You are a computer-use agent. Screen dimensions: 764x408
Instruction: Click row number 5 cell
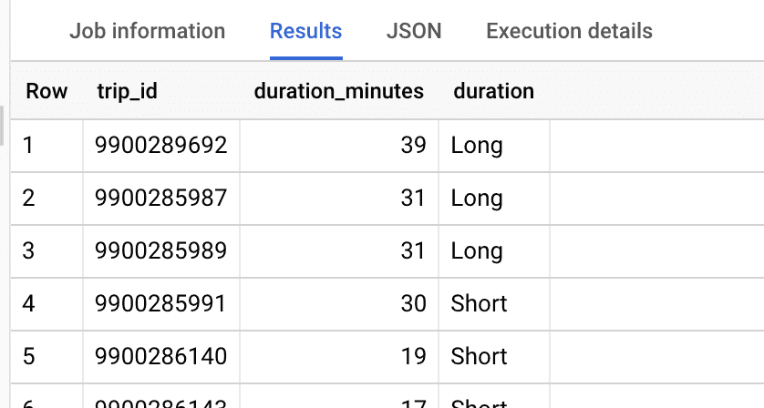tap(29, 356)
